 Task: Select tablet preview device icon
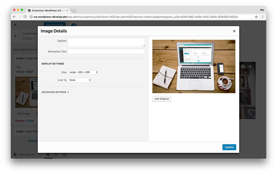tap(56, 155)
